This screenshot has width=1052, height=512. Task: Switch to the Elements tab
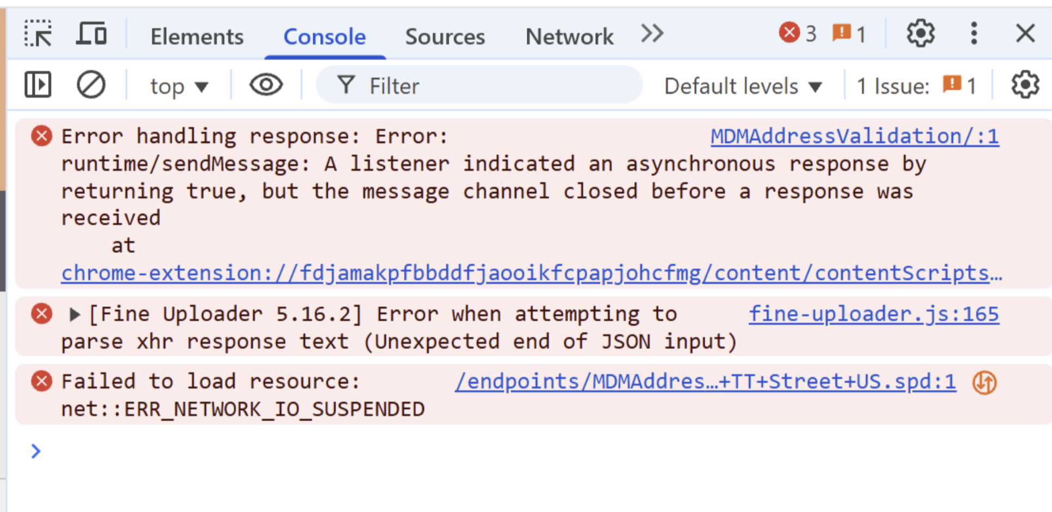point(197,37)
